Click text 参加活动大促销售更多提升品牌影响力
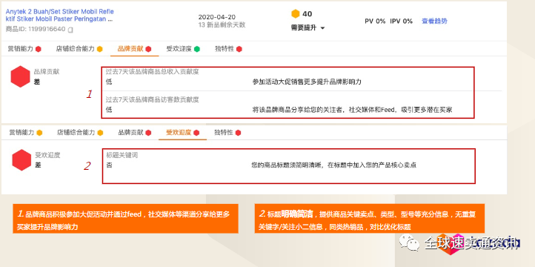This screenshot has width=535, height=267. pyautogui.click(x=307, y=82)
